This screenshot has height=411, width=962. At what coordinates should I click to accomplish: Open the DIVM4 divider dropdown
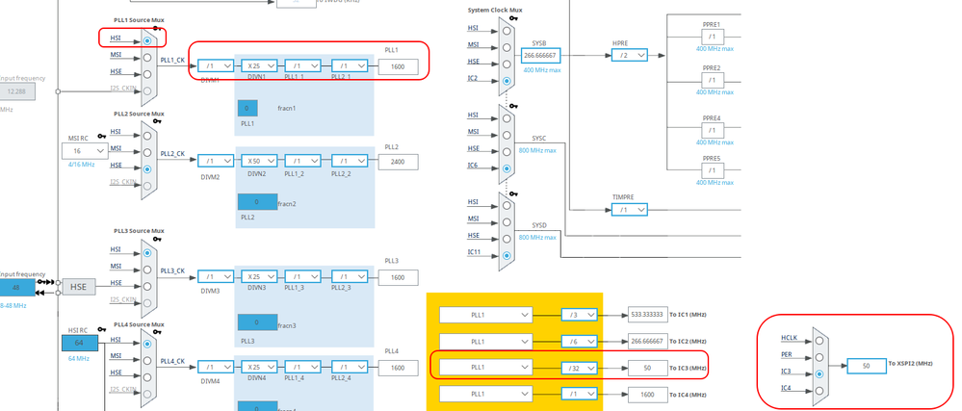point(216,367)
